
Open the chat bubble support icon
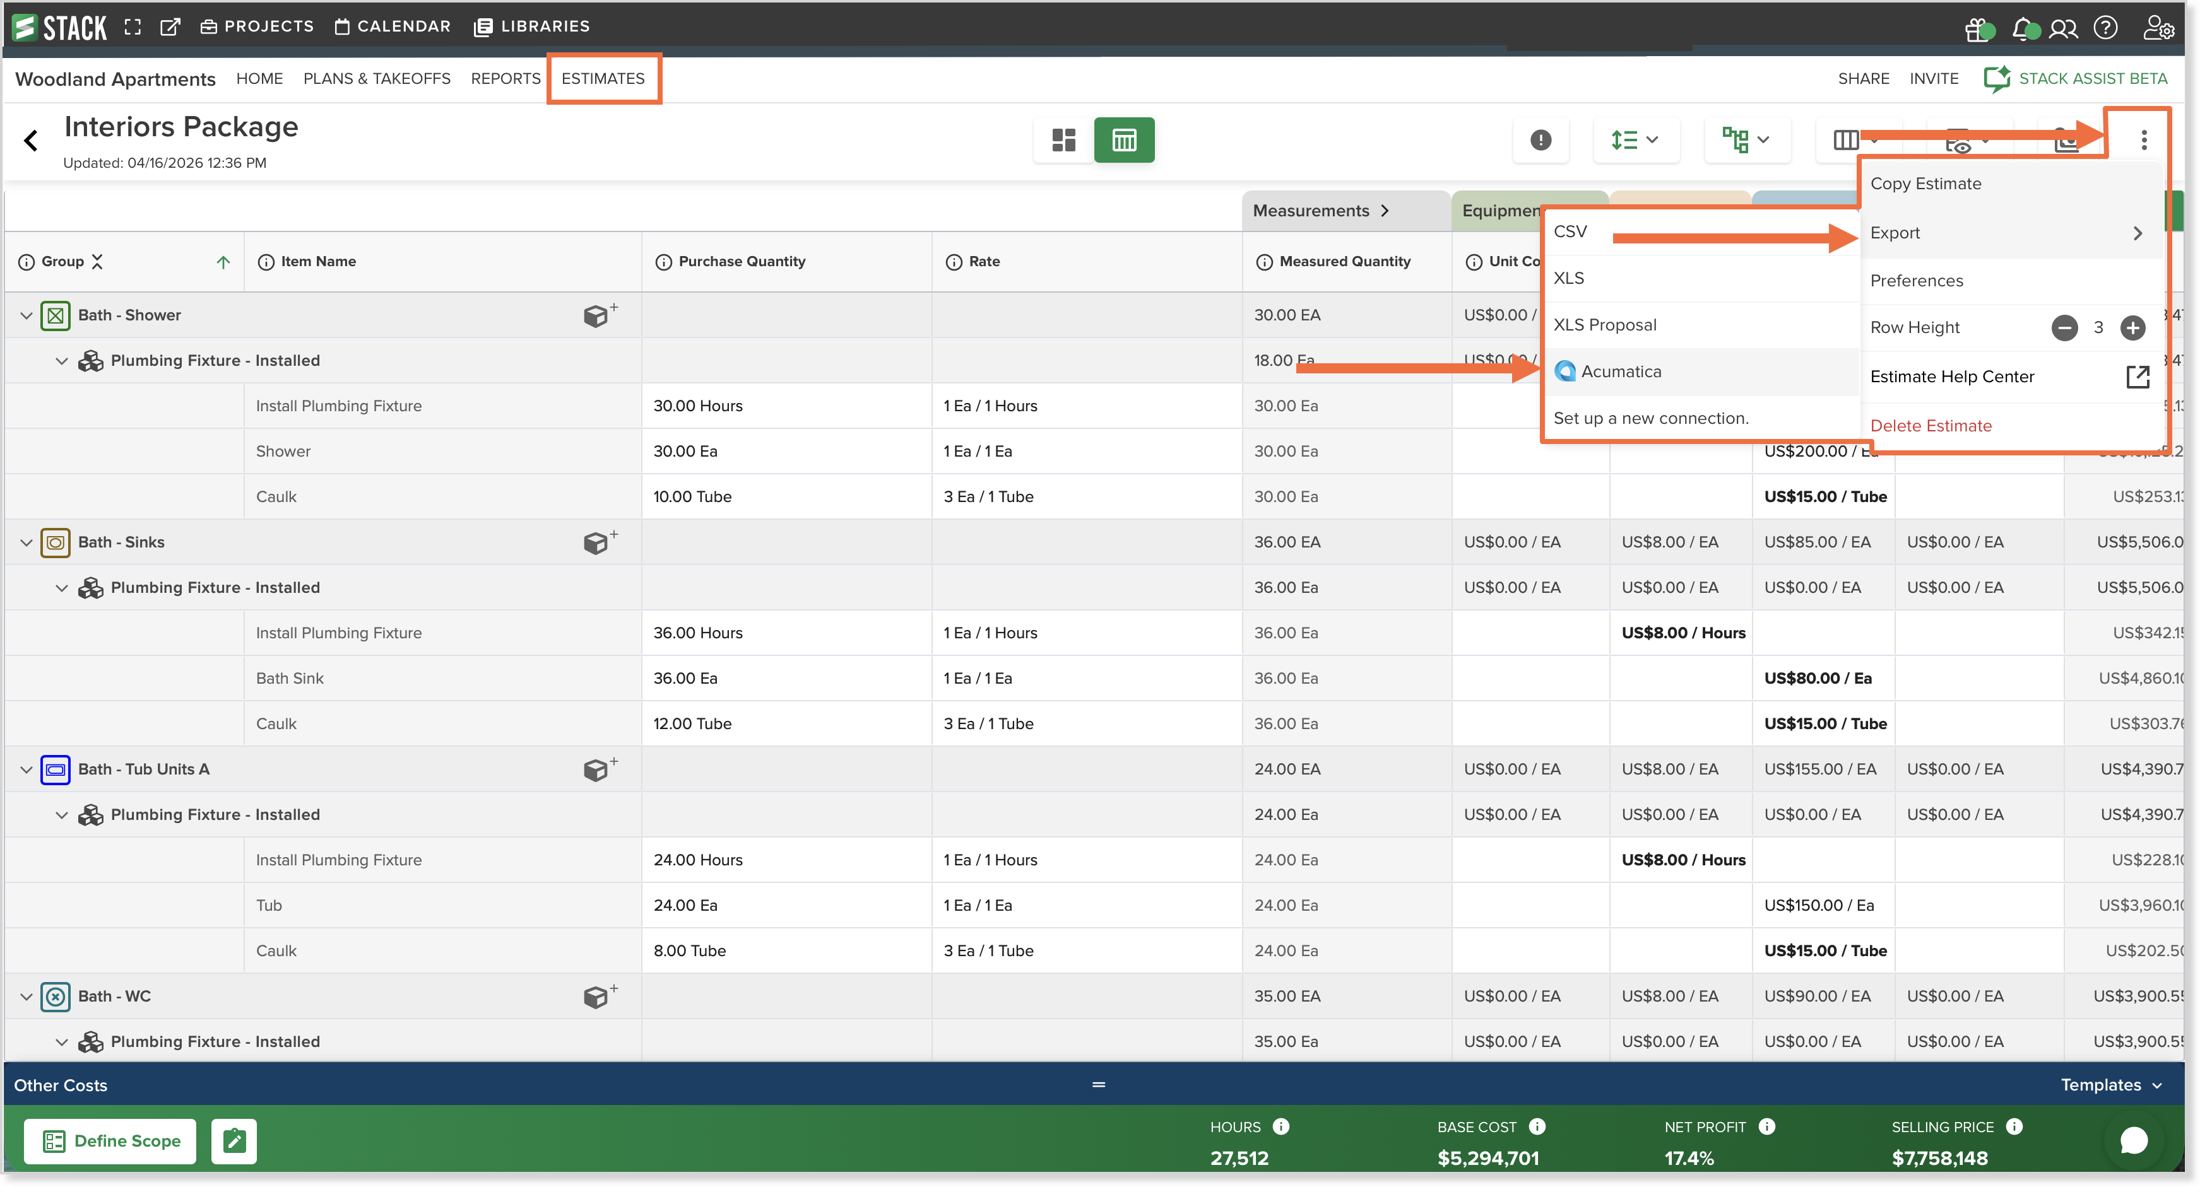(2133, 1140)
